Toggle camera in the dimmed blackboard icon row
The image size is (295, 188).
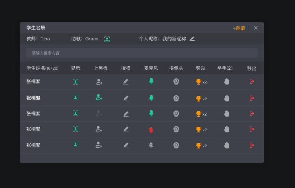[x=176, y=114]
